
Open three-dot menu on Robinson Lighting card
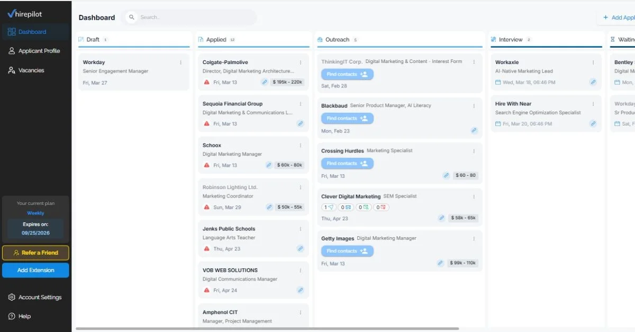pyautogui.click(x=301, y=187)
